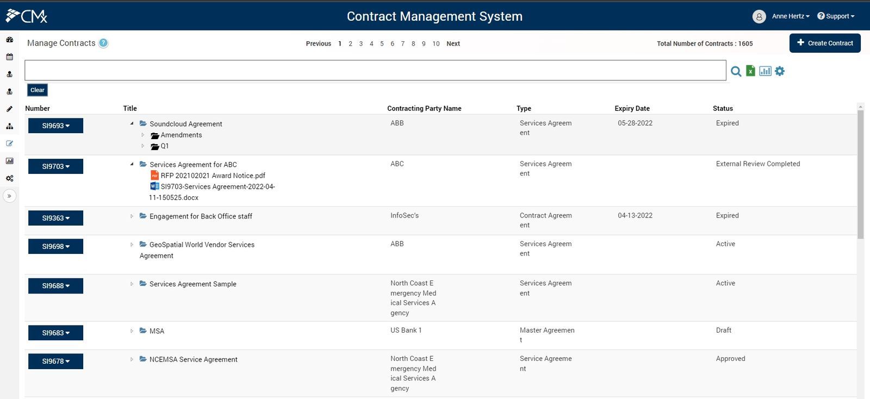Click InfoSec's contracting party
The height and width of the screenshot is (399, 870).
tap(405, 215)
